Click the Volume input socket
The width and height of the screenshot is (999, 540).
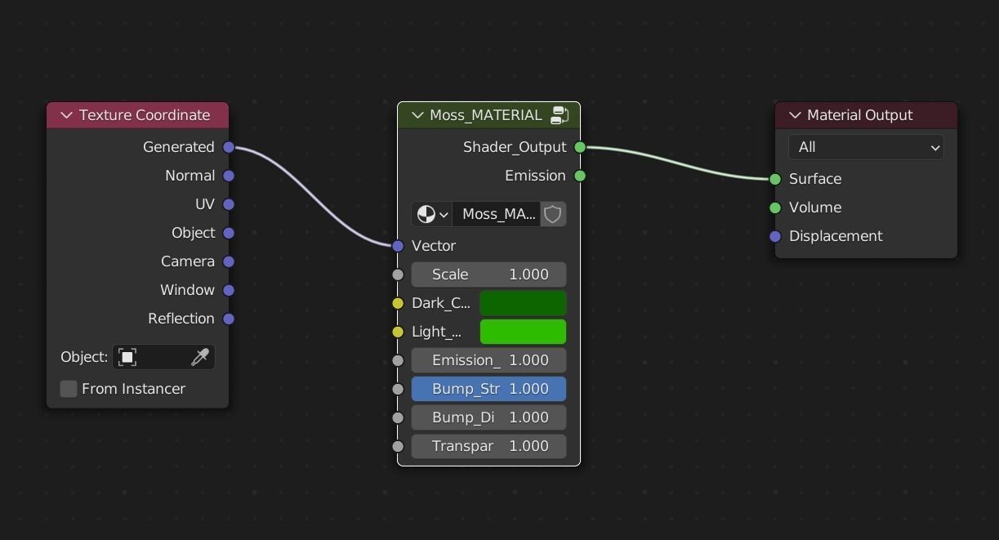click(775, 208)
